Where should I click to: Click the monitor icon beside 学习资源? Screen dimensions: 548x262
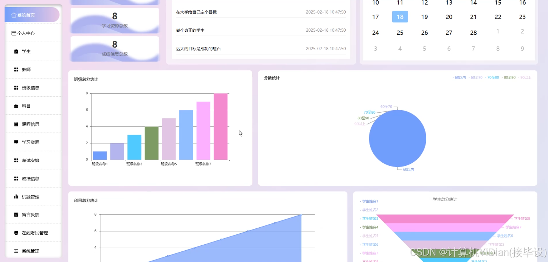pos(16,142)
